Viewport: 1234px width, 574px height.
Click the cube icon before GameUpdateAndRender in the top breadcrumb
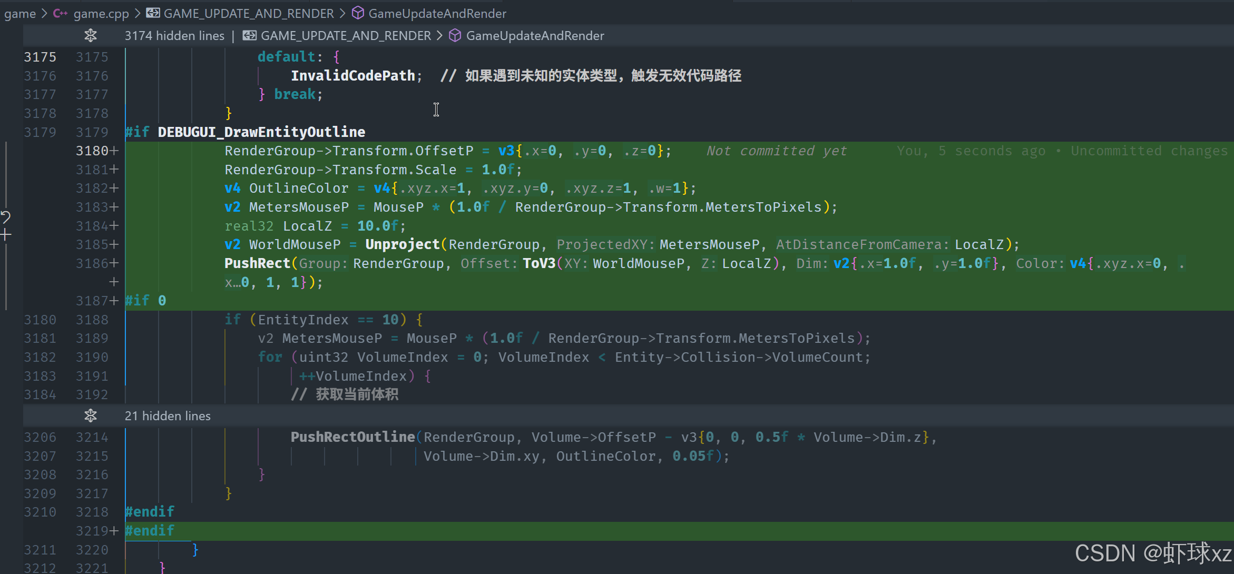(358, 13)
